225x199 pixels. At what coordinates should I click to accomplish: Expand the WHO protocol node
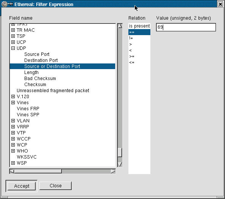click(x=13, y=151)
